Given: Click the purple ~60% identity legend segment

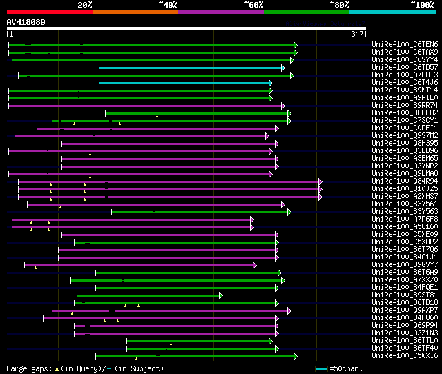Looking at the screenshot, I should click(x=221, y=12).
